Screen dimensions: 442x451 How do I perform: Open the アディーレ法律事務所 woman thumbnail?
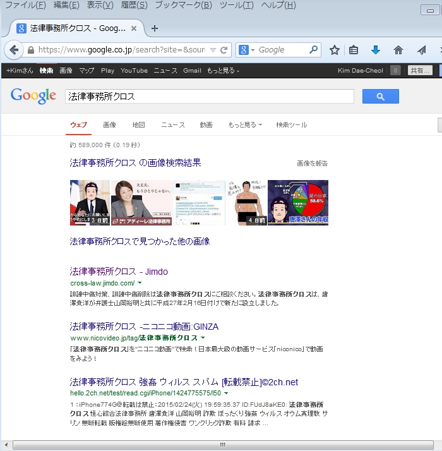tap(141, 203)
